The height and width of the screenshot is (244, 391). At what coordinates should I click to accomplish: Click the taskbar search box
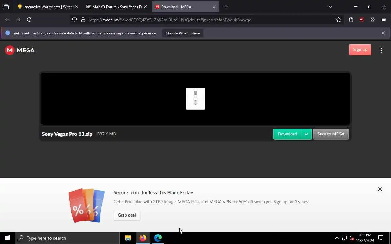(x=67, y=238)
